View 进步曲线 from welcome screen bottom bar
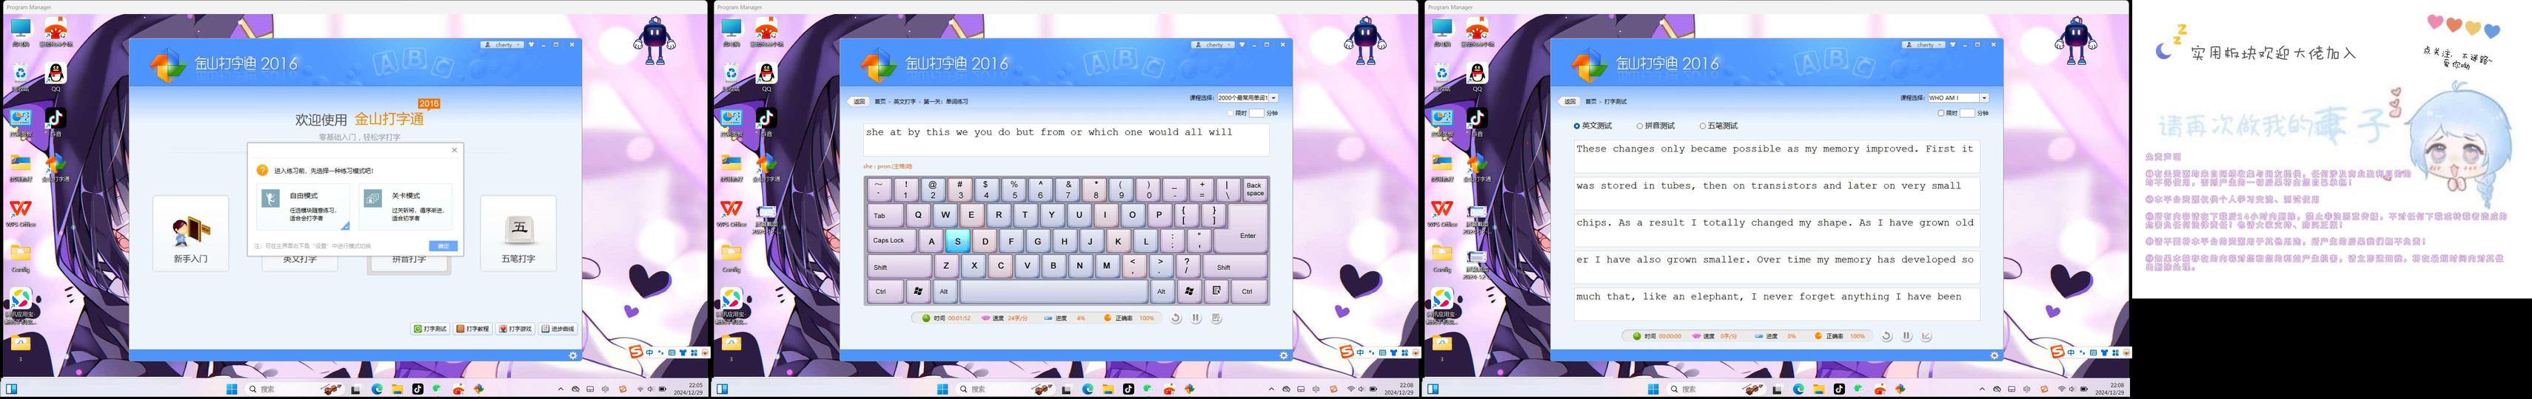 (558, 328)
